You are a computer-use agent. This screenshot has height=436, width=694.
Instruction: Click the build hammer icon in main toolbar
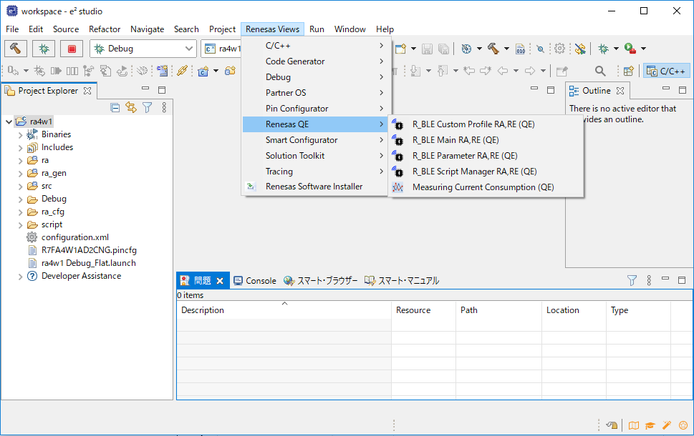pos(493,49)
